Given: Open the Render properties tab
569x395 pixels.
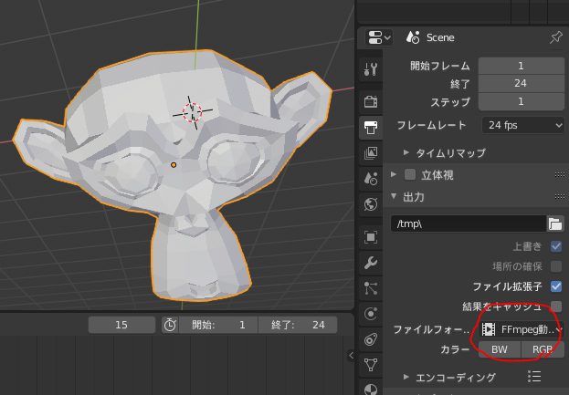Looking at the screenshot, I should tap(370, 100).
